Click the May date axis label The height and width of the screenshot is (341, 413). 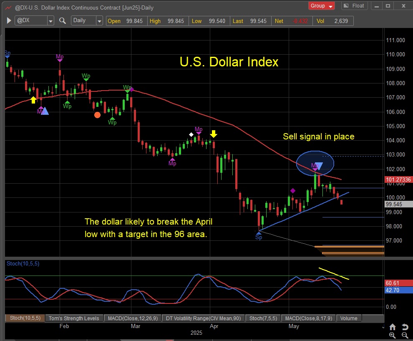click(294, 326)
